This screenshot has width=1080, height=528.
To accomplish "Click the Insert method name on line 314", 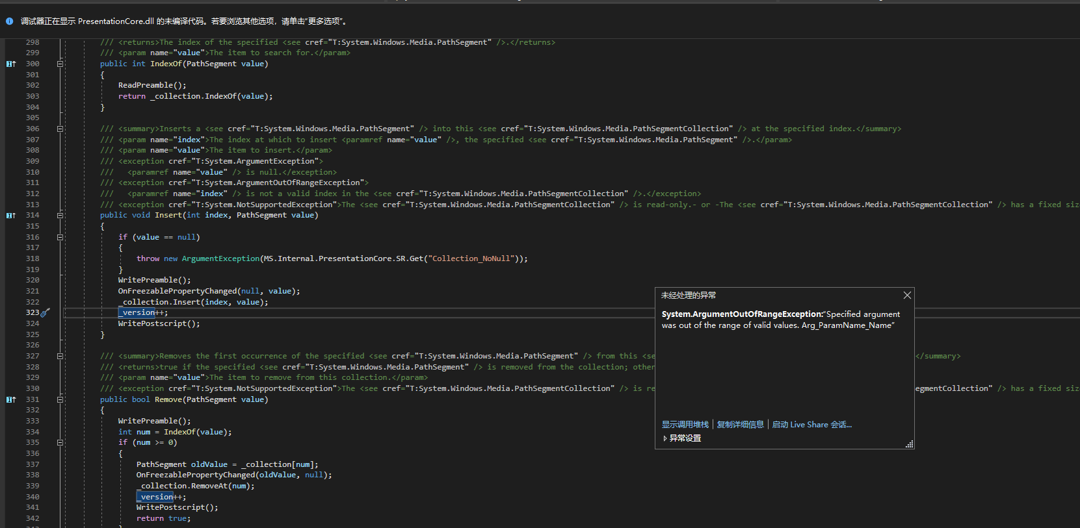I will pyautogui.click(x=168, y=215).
